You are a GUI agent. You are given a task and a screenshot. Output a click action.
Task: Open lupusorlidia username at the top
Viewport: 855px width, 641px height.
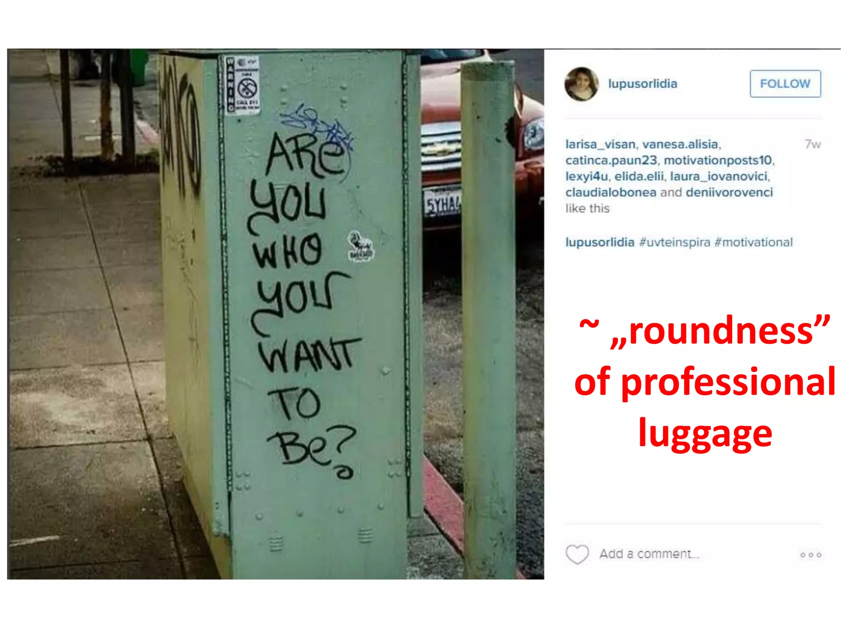tap(643, 83)
